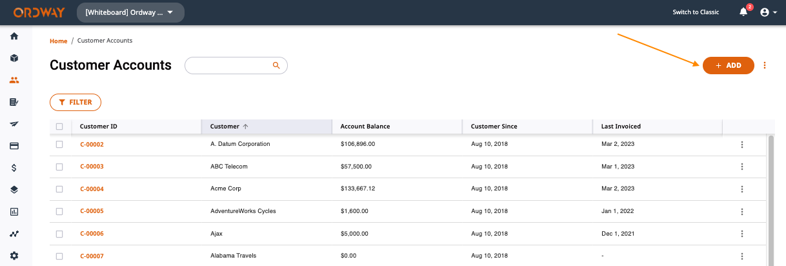786x266 pixels.
Task: Check the box for C-00002 row
Action: pyautogui.click(x=59, y=144)
